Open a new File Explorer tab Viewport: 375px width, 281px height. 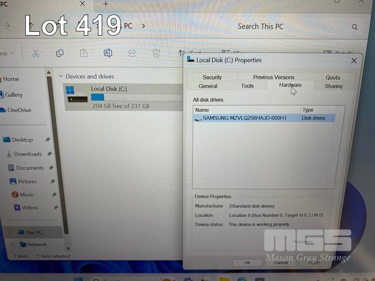tap(105, 4)
